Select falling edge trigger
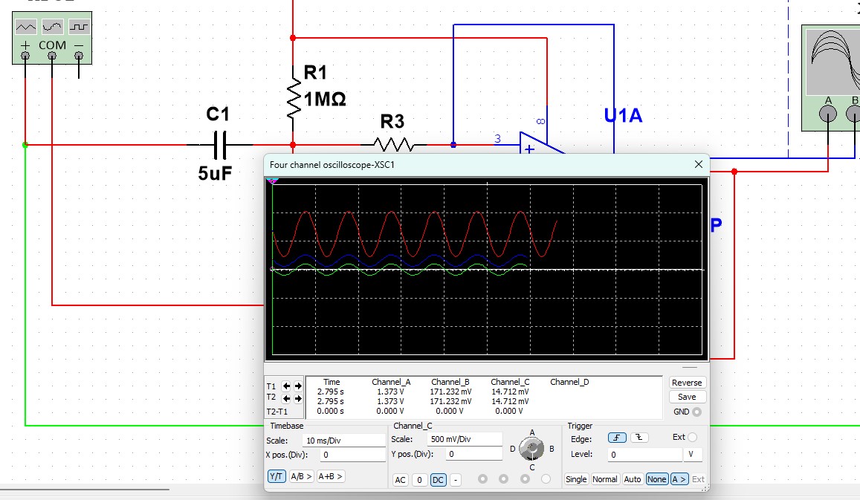 [x=639, y=438]
